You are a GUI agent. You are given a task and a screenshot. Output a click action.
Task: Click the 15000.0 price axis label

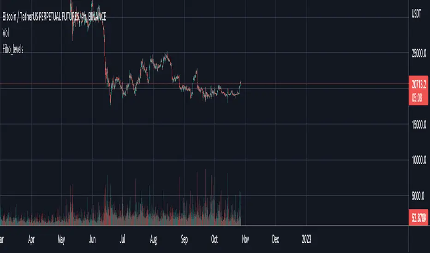click(419, 125)
